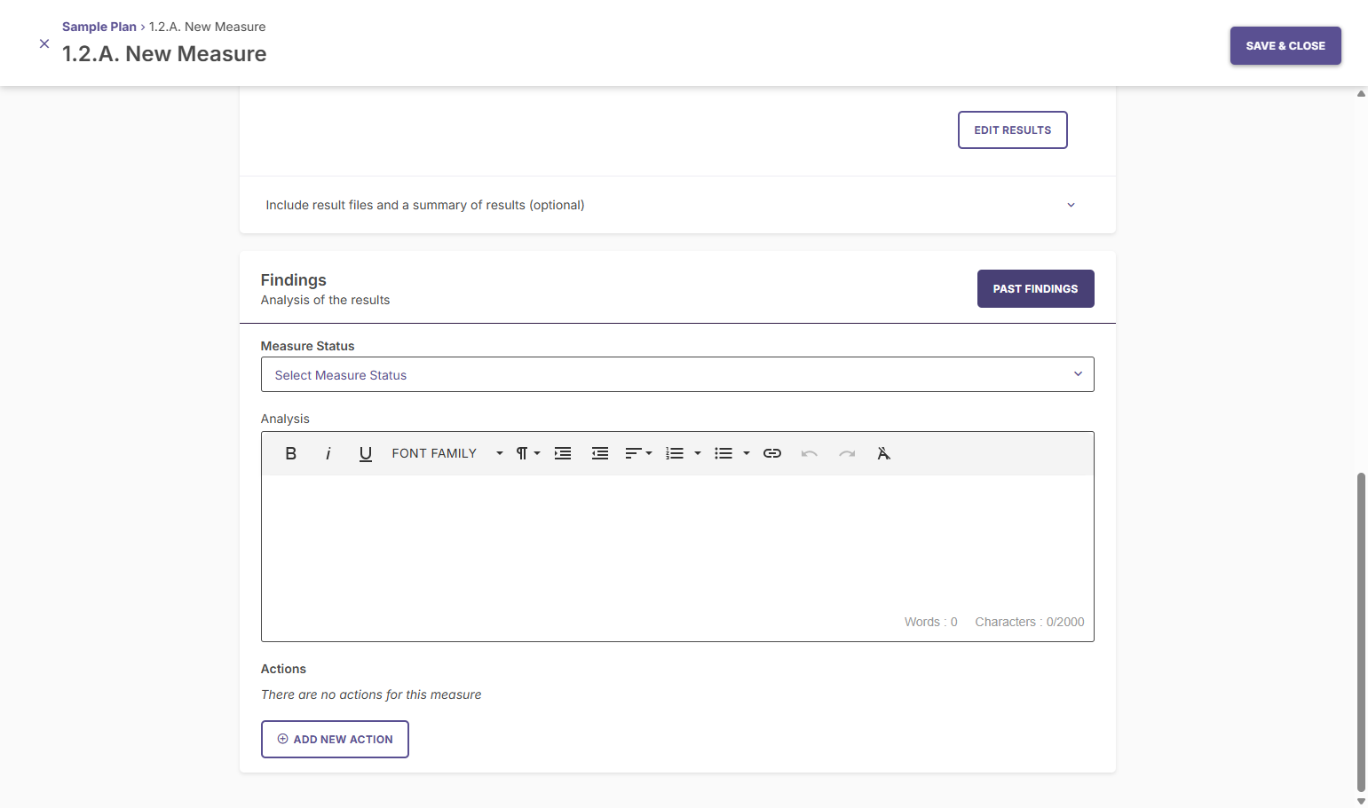1368x808 pixels.
Task: Click the Edit Results button
Action: tap(1013, 130)
